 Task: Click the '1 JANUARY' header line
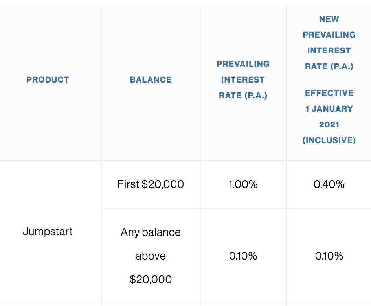click(x=329, y=109)
